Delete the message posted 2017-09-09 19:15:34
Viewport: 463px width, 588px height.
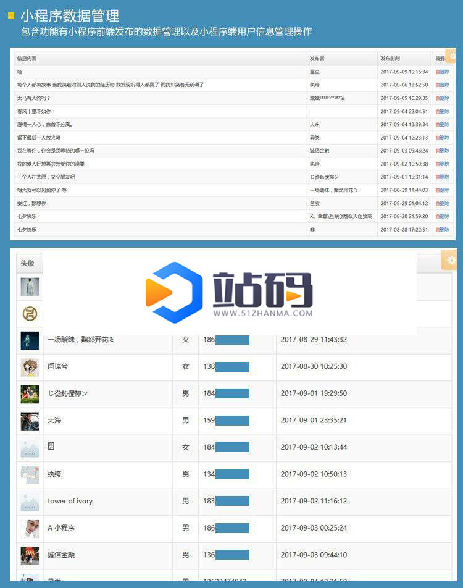click(x=443, y=72)
